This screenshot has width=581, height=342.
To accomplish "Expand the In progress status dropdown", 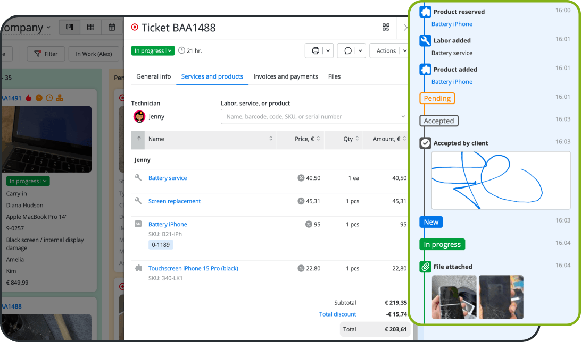I will click(x=153, y=50).
